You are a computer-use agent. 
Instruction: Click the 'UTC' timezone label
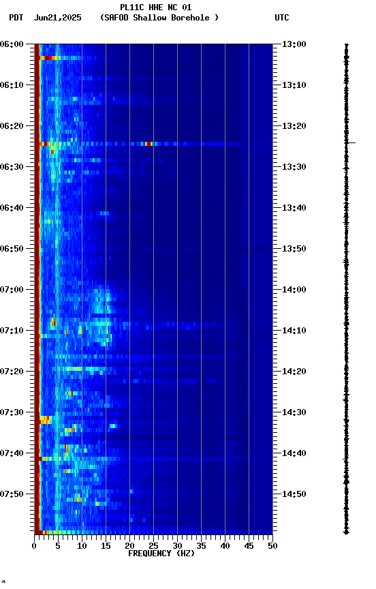tap(282, 18)
